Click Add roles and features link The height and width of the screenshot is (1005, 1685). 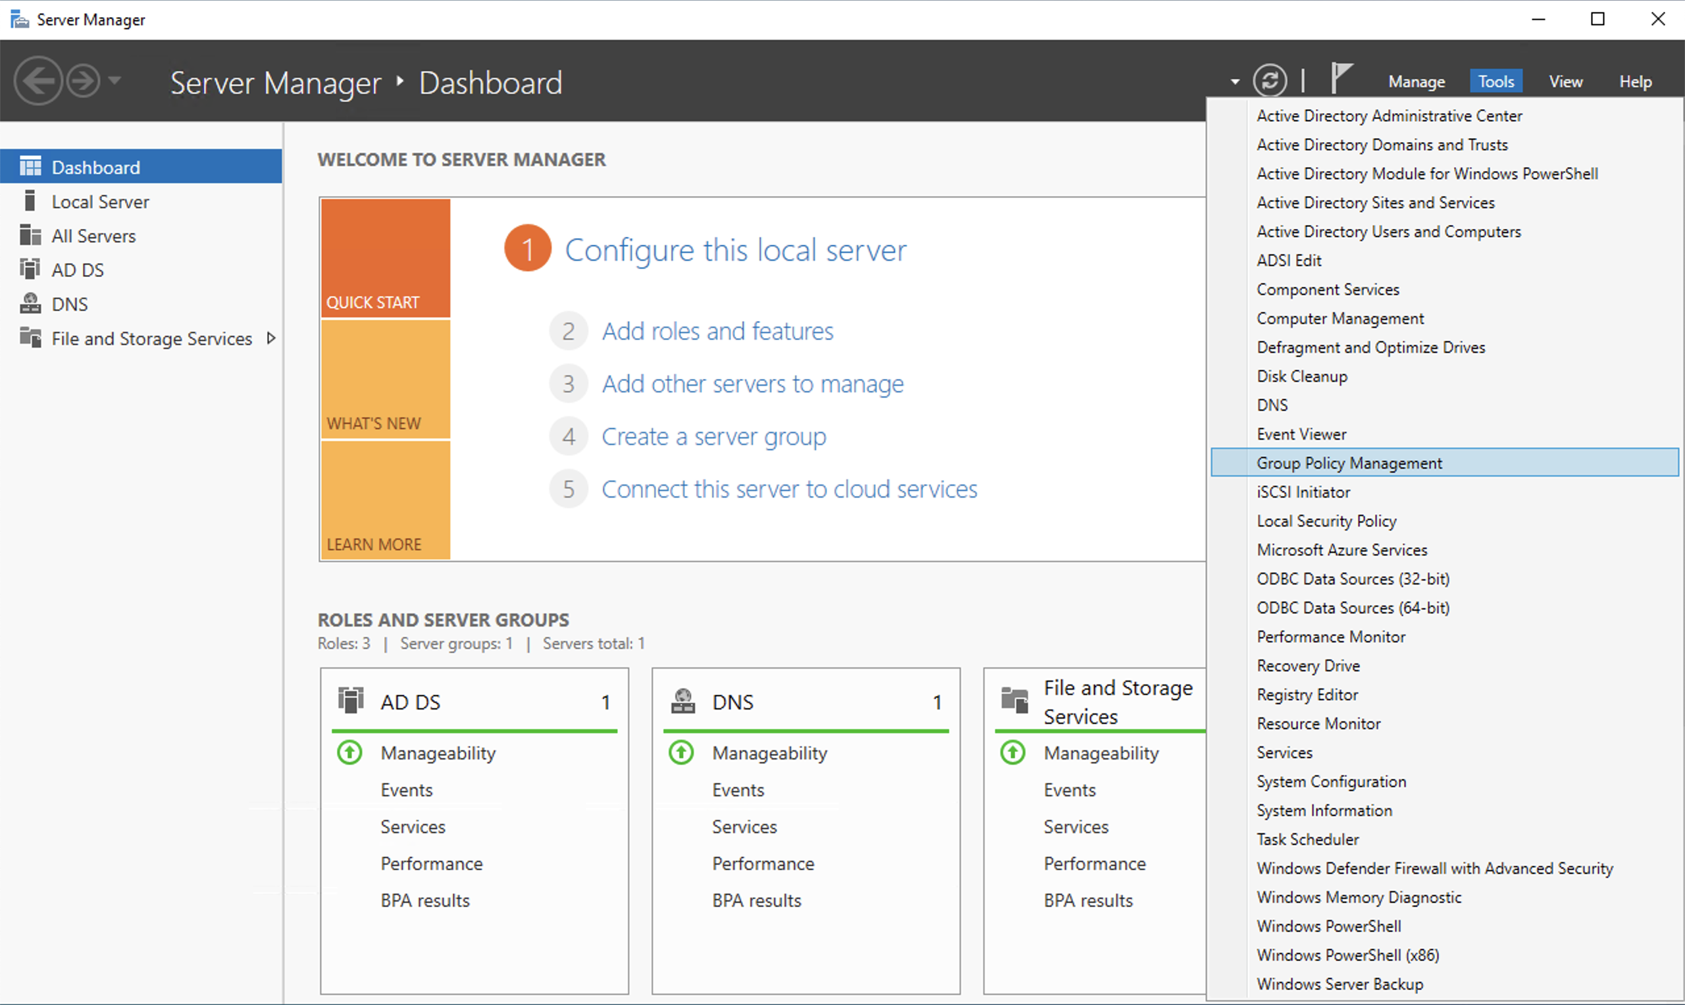[x=717, y=331]
